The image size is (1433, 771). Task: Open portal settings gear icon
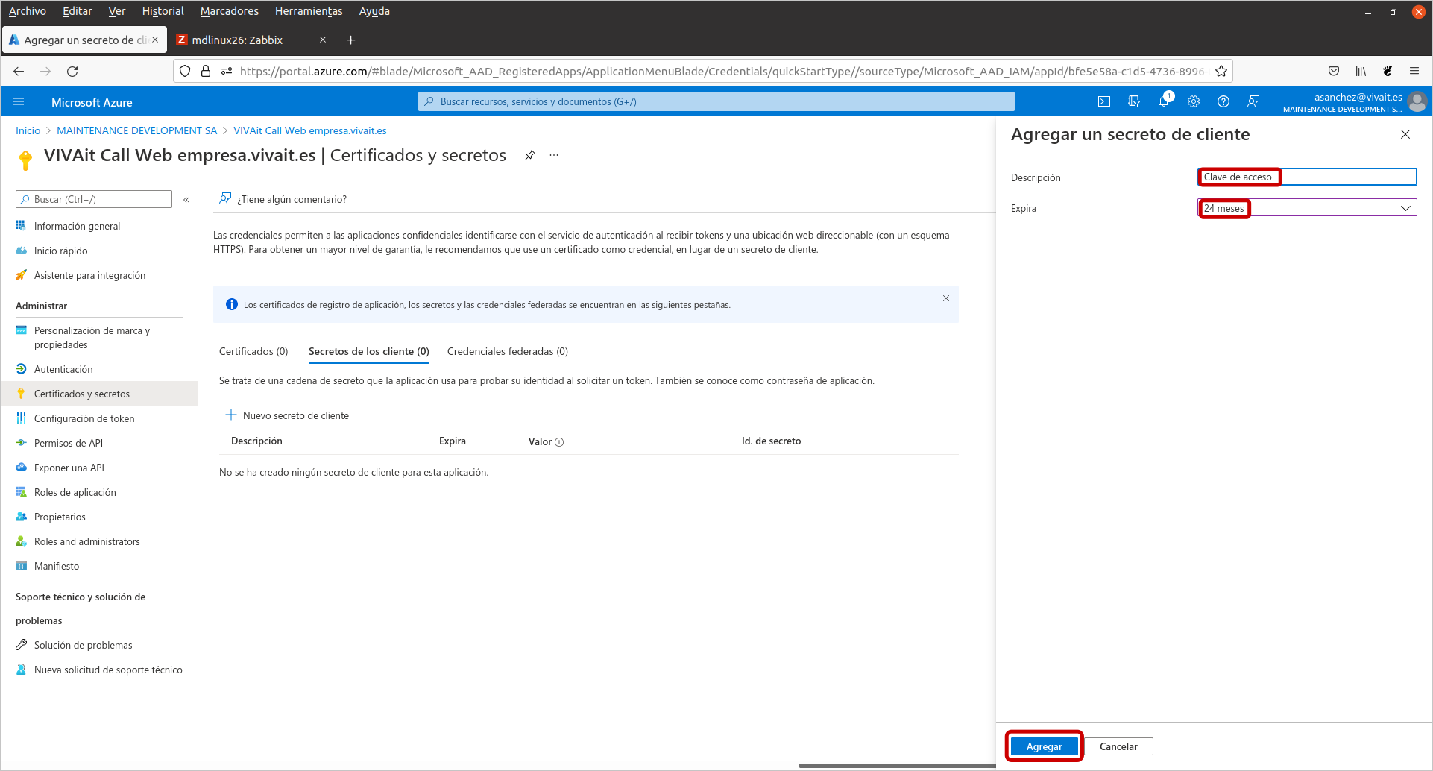1194,102
